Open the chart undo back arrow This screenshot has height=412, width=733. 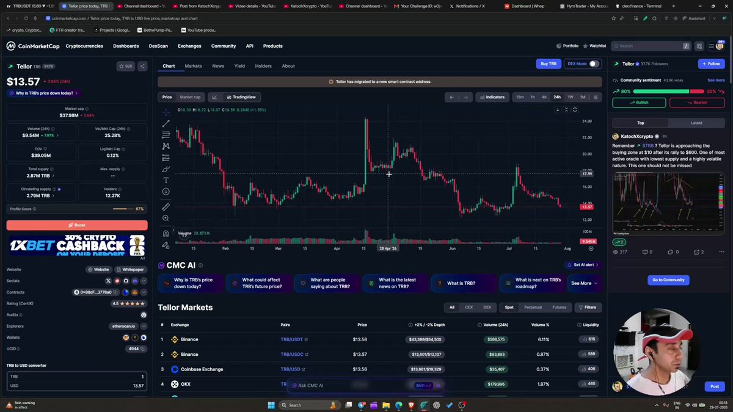(x=452, y=97)
